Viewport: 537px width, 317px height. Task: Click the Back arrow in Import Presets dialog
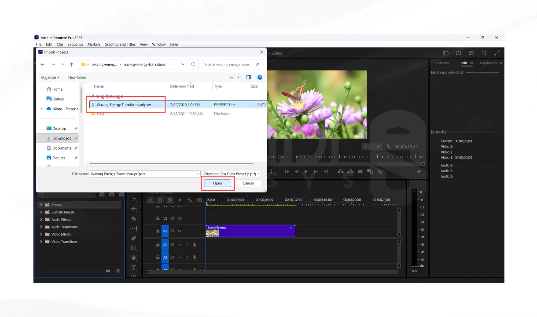tap(43, 64)
